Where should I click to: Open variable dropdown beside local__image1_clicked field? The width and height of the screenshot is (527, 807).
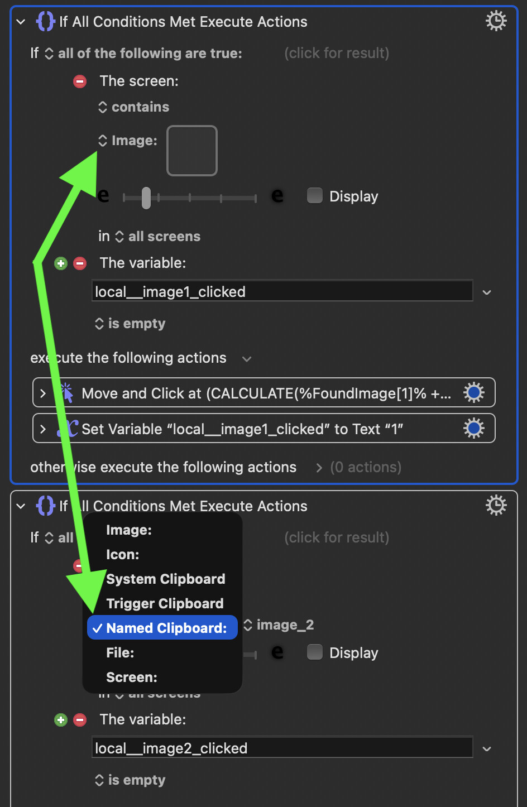click(x=487, y=292)
